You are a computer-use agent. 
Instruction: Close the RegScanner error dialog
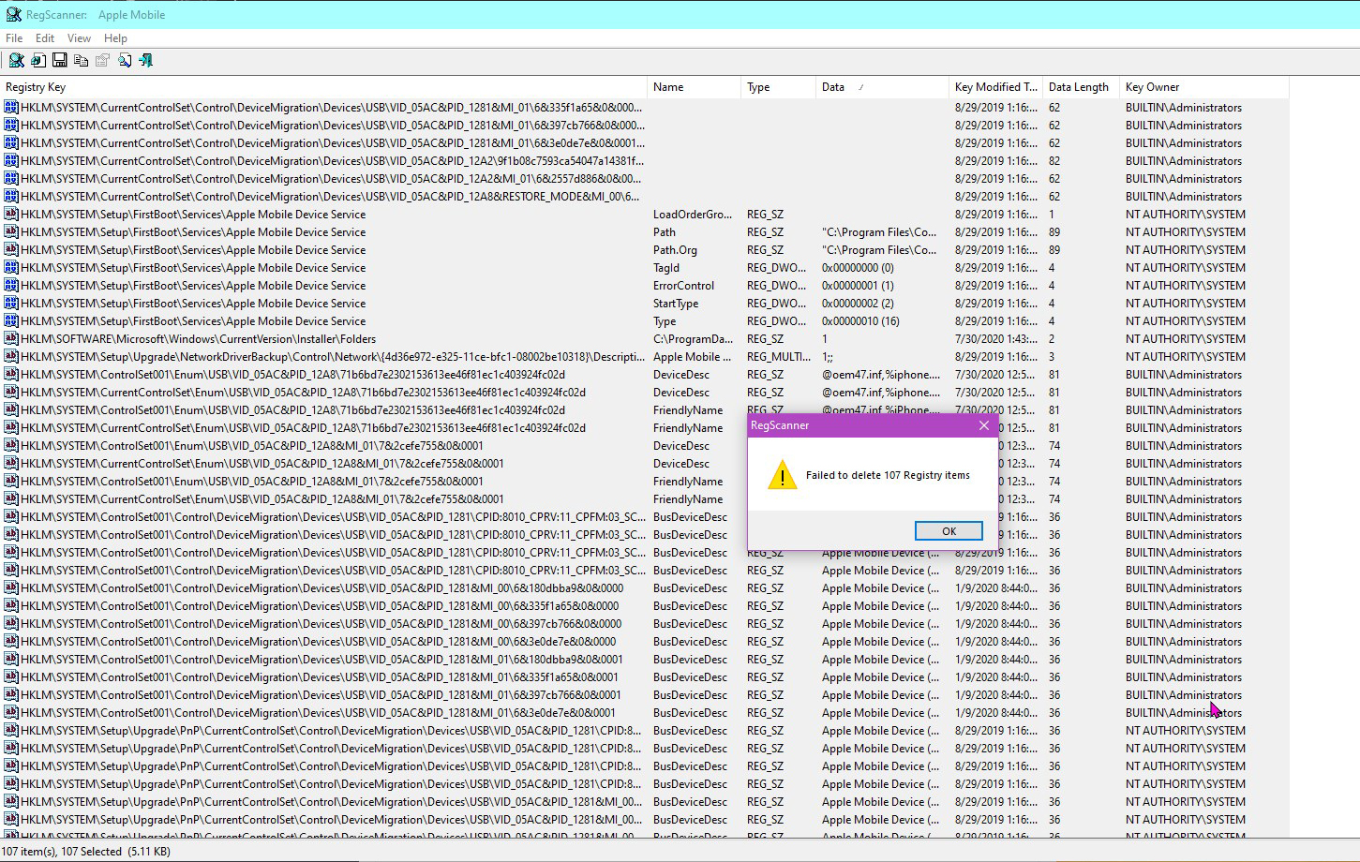[x=983, y=425]
